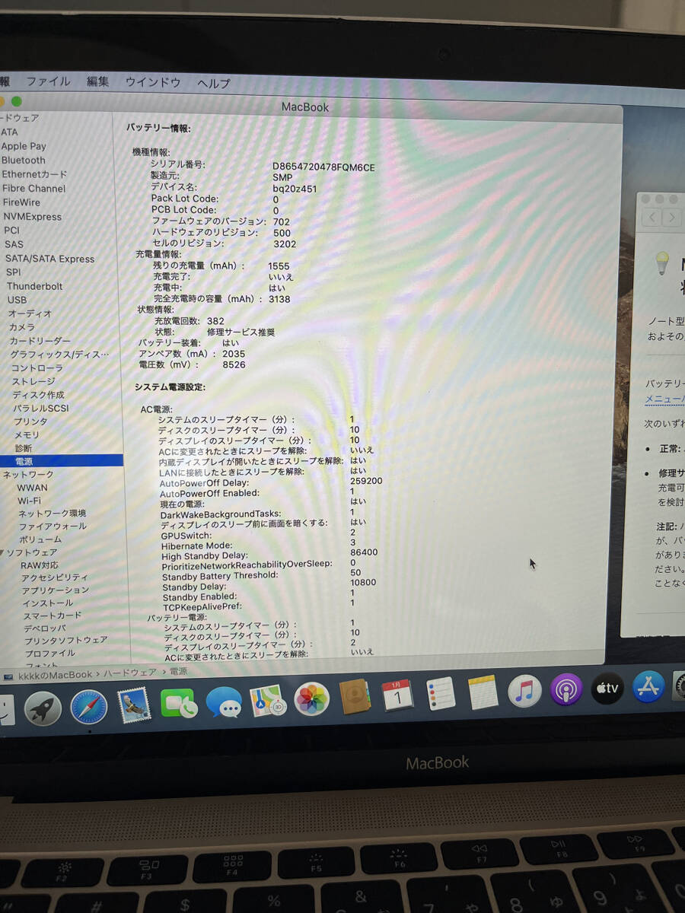The image size is (685, 913).
Task: Click the device name bq20z451
Action: [x=295, y=189]
